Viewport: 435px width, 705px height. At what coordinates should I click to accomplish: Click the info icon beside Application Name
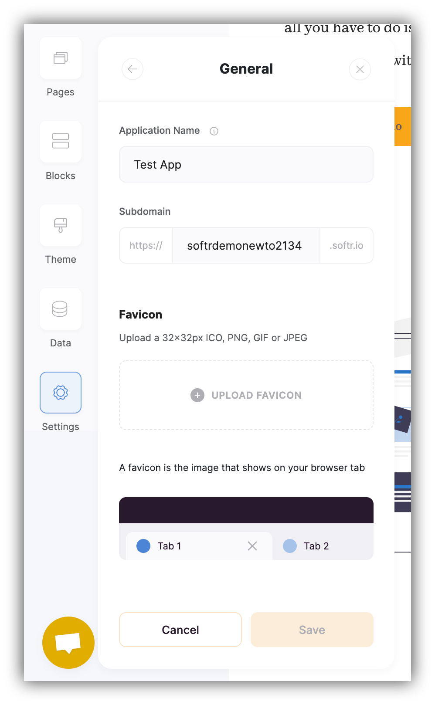tap(214, 131)
